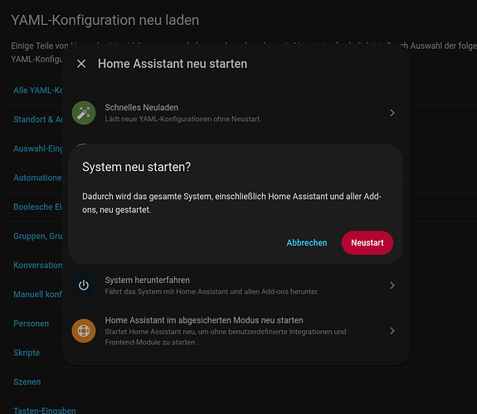Choose Home Assistant im abgesicherten Modus neu starten
Screen dimensions: 477x414
pyautogui.click(x=235, y=331)
